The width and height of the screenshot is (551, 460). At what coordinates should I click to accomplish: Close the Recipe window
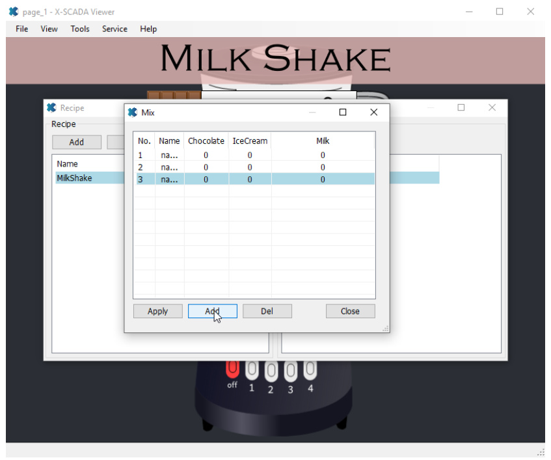pos(492,107)
